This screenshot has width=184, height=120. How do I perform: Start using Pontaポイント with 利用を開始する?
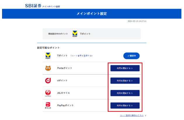(125, 68)
